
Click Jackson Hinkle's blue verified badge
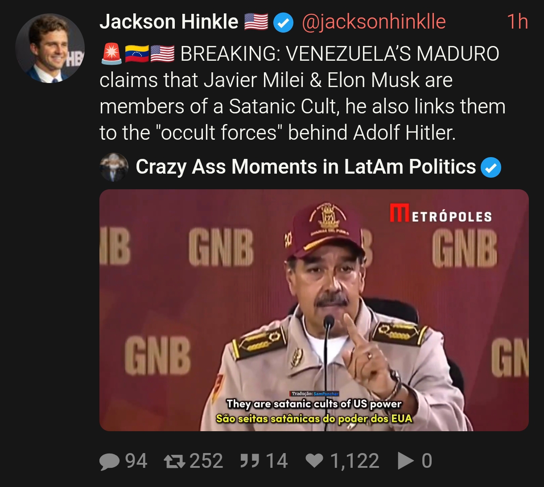tap(283, 23)
